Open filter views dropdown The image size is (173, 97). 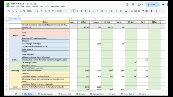[x=147, y=11]
